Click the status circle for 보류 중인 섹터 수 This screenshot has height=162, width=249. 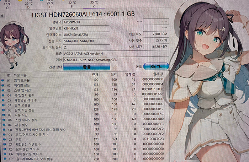(x=5, y=149)
